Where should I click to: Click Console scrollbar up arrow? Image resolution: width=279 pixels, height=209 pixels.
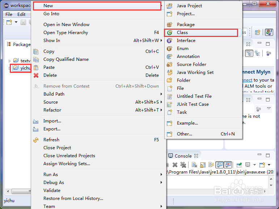[271, 179]
